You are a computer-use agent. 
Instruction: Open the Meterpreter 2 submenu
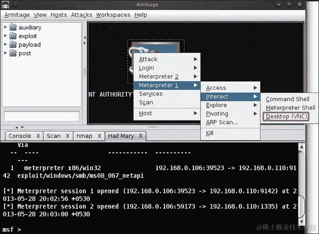167,77
